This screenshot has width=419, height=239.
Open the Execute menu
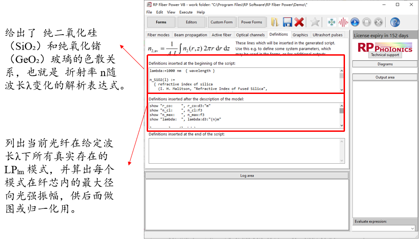tap(186, 12)
